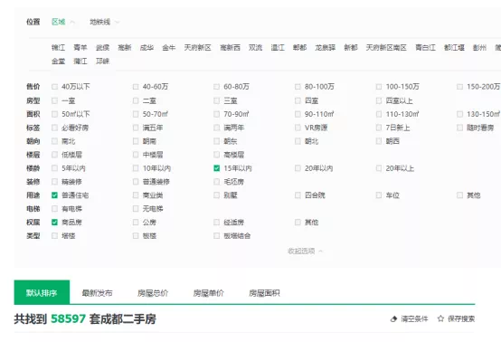The height and width of the screenshot is (342, 501).
Task: Sort listings by 房屋总价
Action: tap(153, 293)
